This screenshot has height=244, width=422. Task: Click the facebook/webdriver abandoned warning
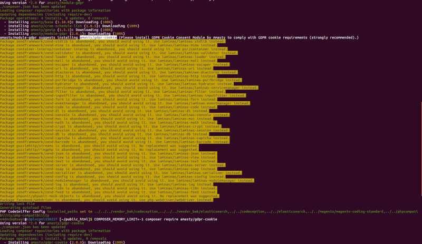tap(107, 200)
